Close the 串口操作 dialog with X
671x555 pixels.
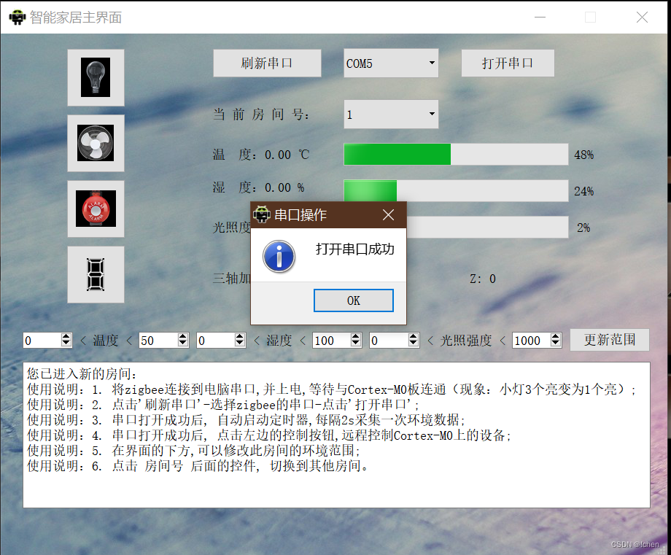(x=388, y=214)
